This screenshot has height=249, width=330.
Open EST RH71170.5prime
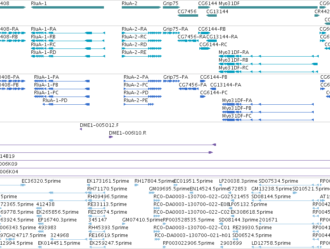[x=107, y=189]
